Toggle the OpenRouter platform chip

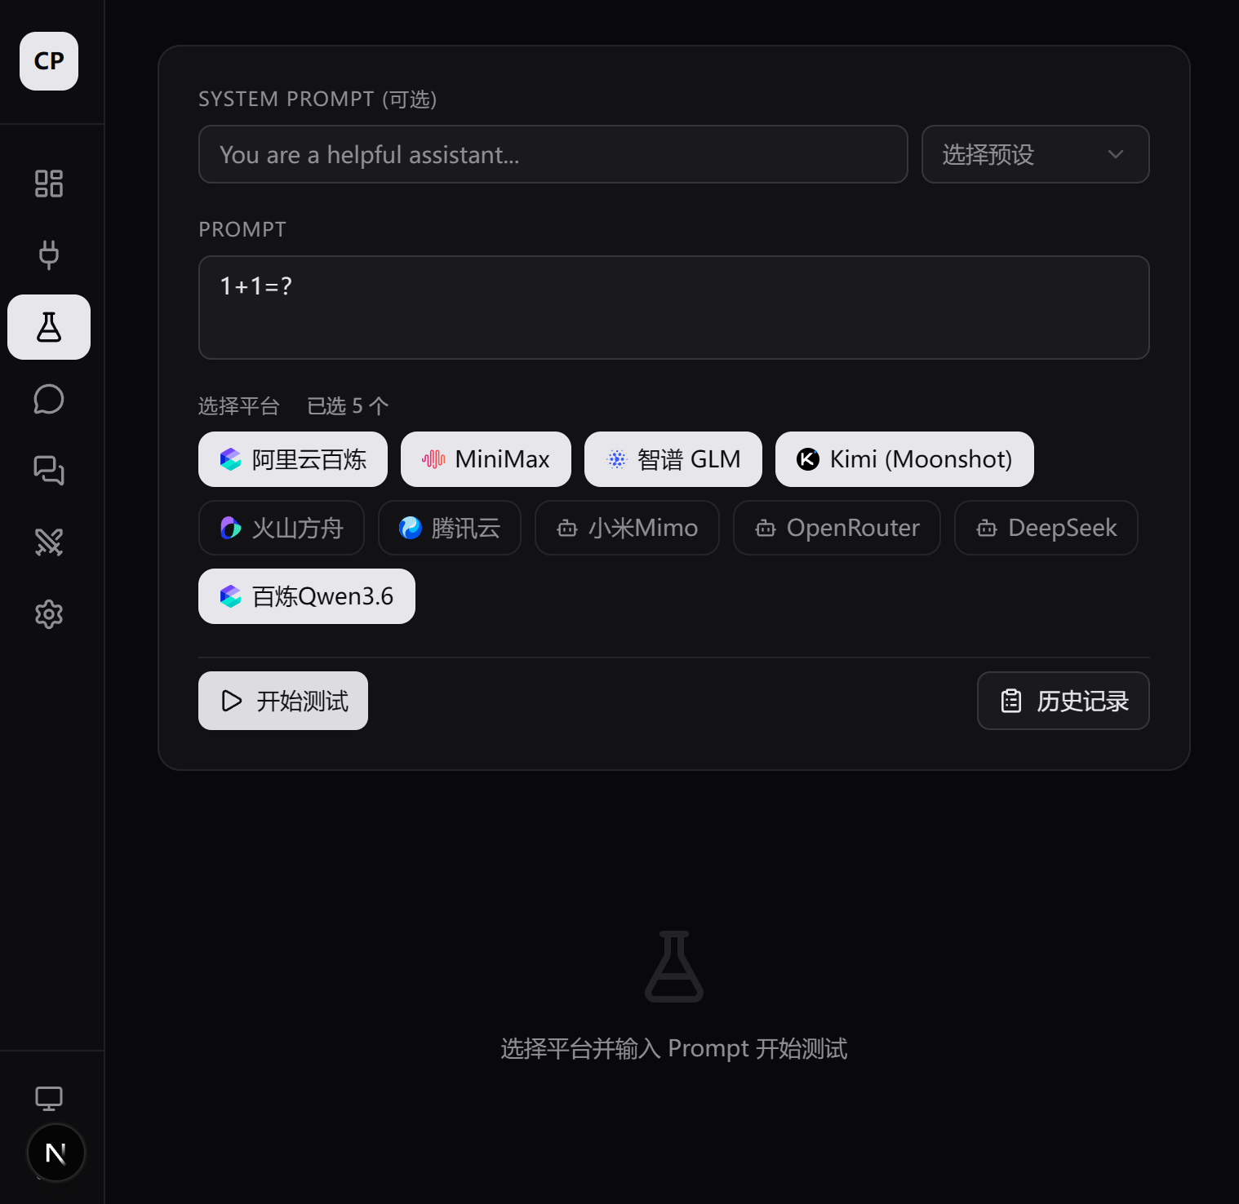click(837, 528)
